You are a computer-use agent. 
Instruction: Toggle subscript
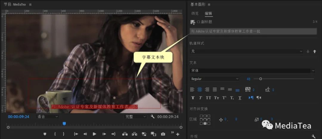(x=232, y=98)
